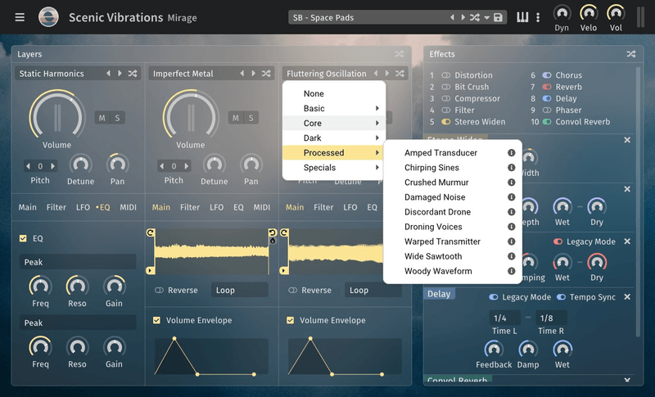Uncheck the EQ checkbox
The height and width of the screenshot is (397, 655).
click(x=23, y=238)
